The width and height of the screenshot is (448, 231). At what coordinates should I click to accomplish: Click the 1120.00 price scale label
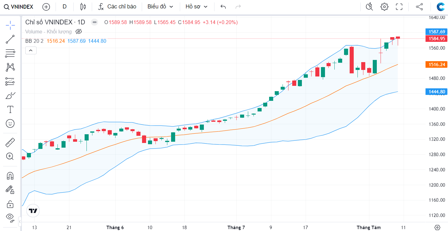coord(437,215)
